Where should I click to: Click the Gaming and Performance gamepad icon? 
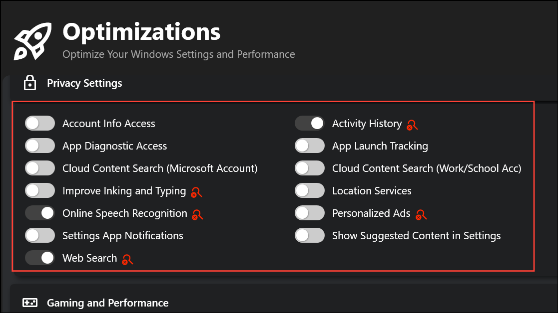(x=30, y=303)
